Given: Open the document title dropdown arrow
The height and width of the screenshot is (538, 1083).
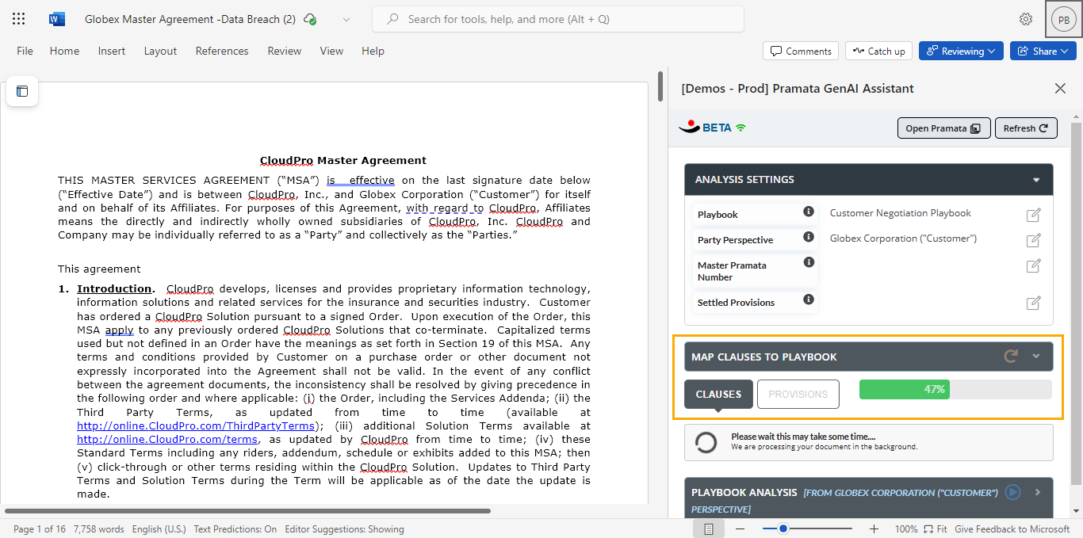Looking at the screenshot, I should (346, 19).
